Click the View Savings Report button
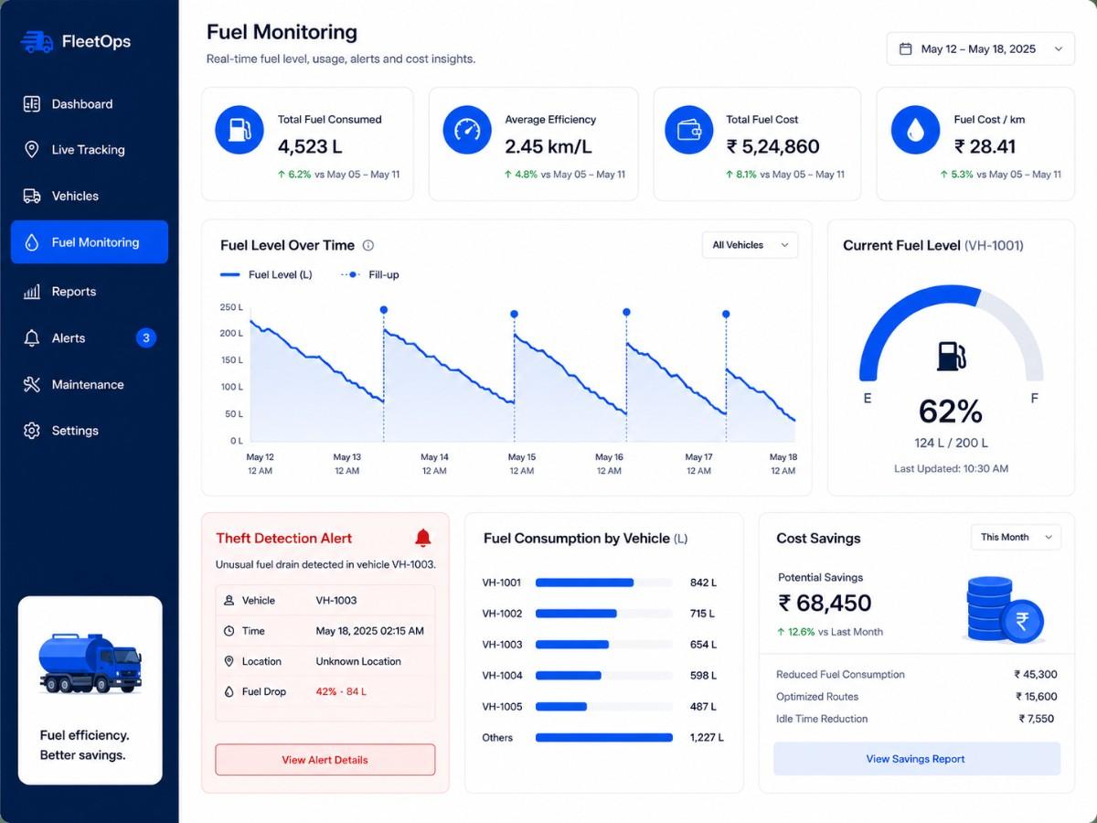The height and width of the screenshot is (823, 1097). [917, 759]
